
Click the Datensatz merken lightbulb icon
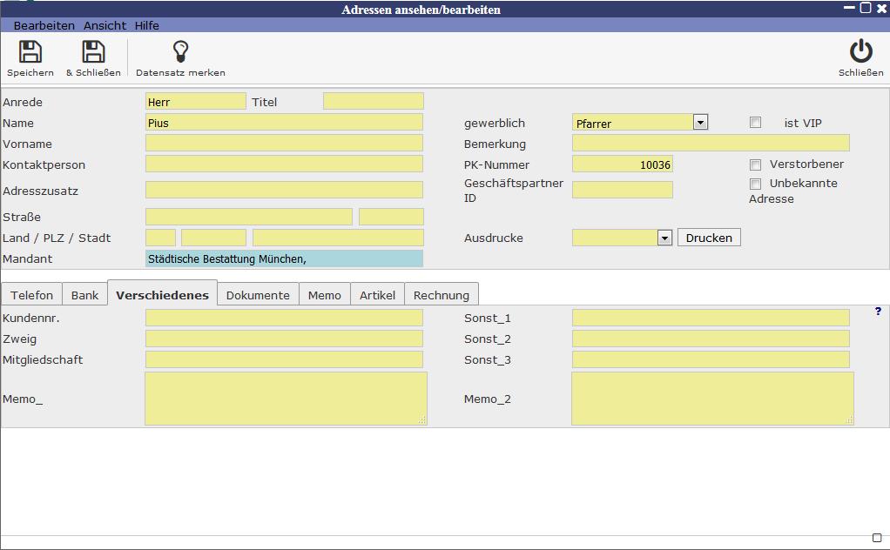180,52
